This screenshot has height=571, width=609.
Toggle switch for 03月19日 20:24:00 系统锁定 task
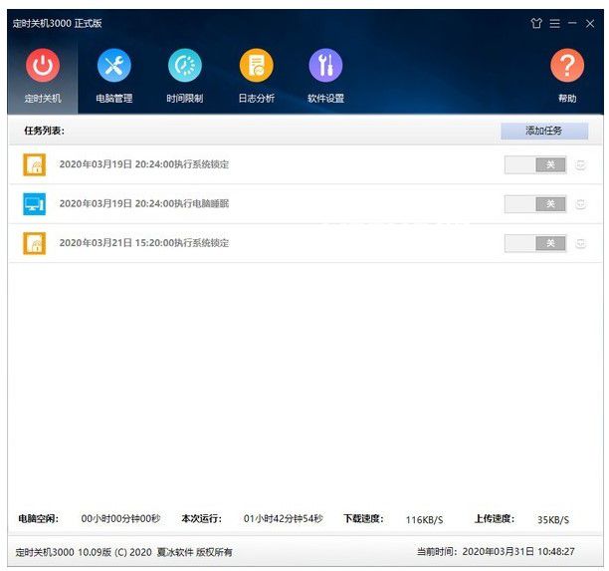[x=535, y=164]
